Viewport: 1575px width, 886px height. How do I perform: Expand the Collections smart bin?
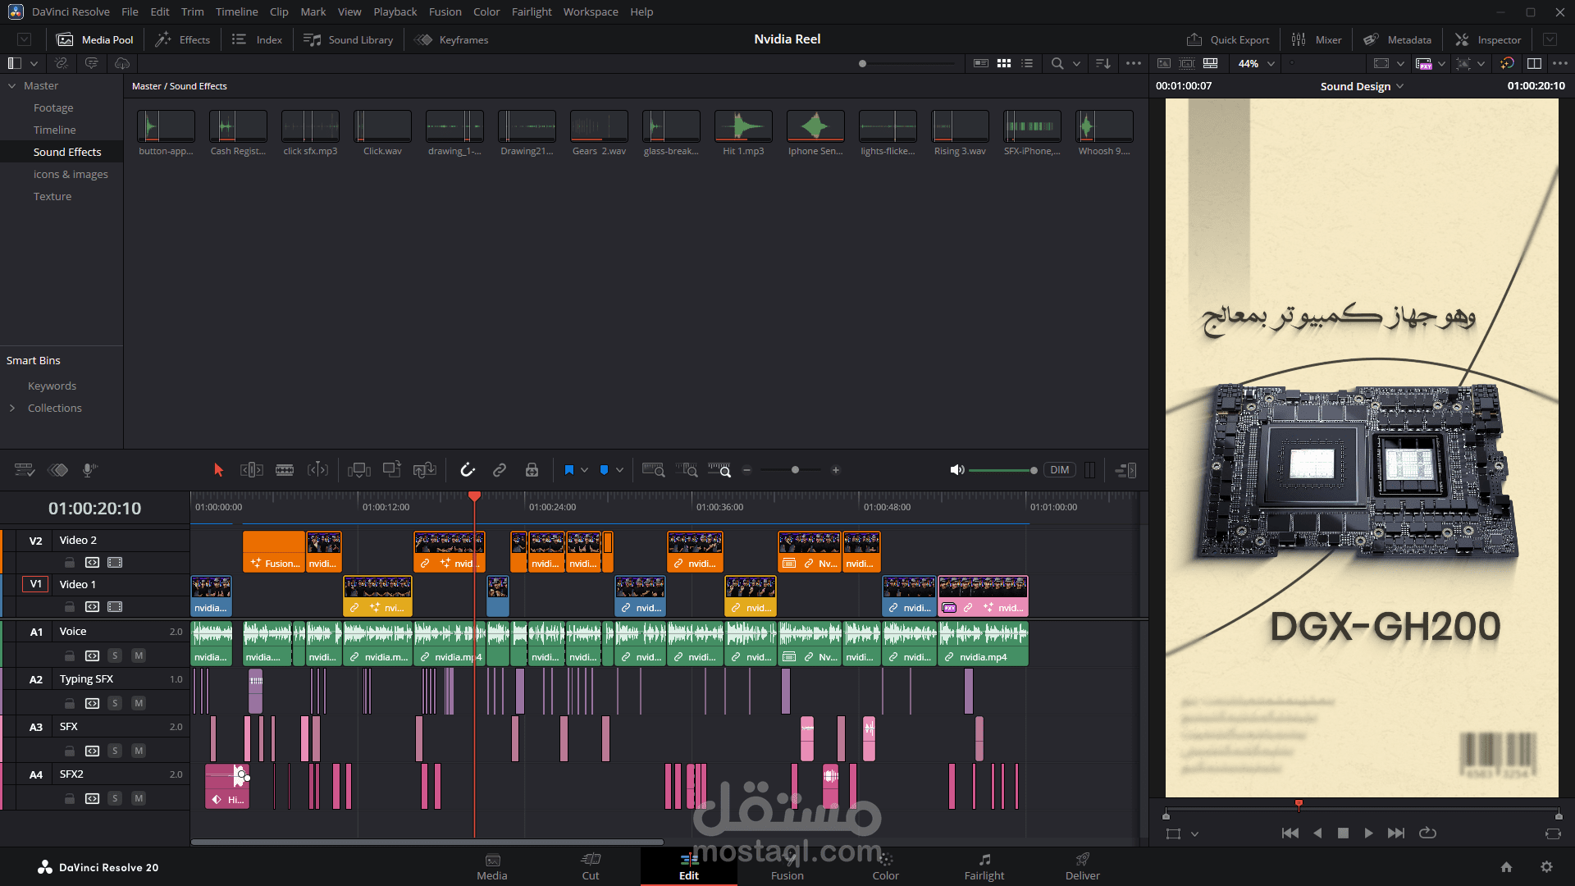pos(12,408)
